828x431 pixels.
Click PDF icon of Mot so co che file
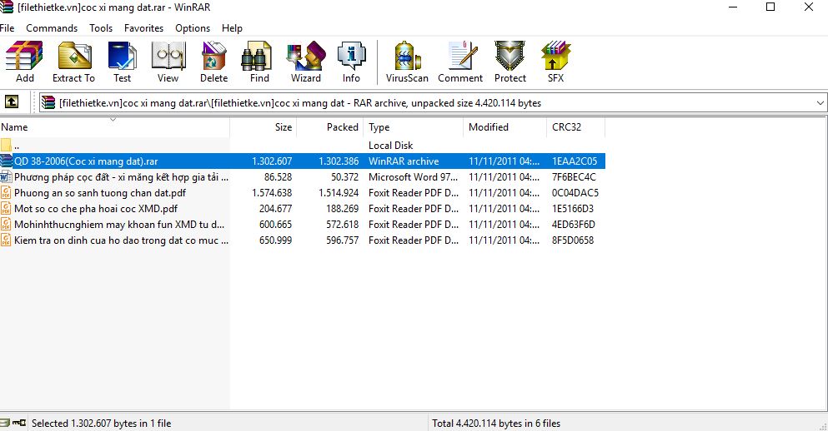(6, 209)
